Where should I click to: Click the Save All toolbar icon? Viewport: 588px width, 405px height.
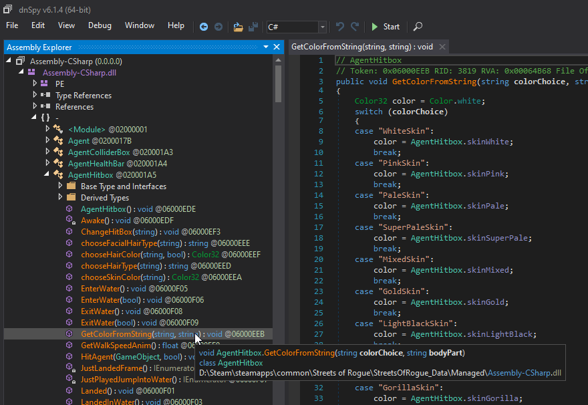[x=253, y=27]
